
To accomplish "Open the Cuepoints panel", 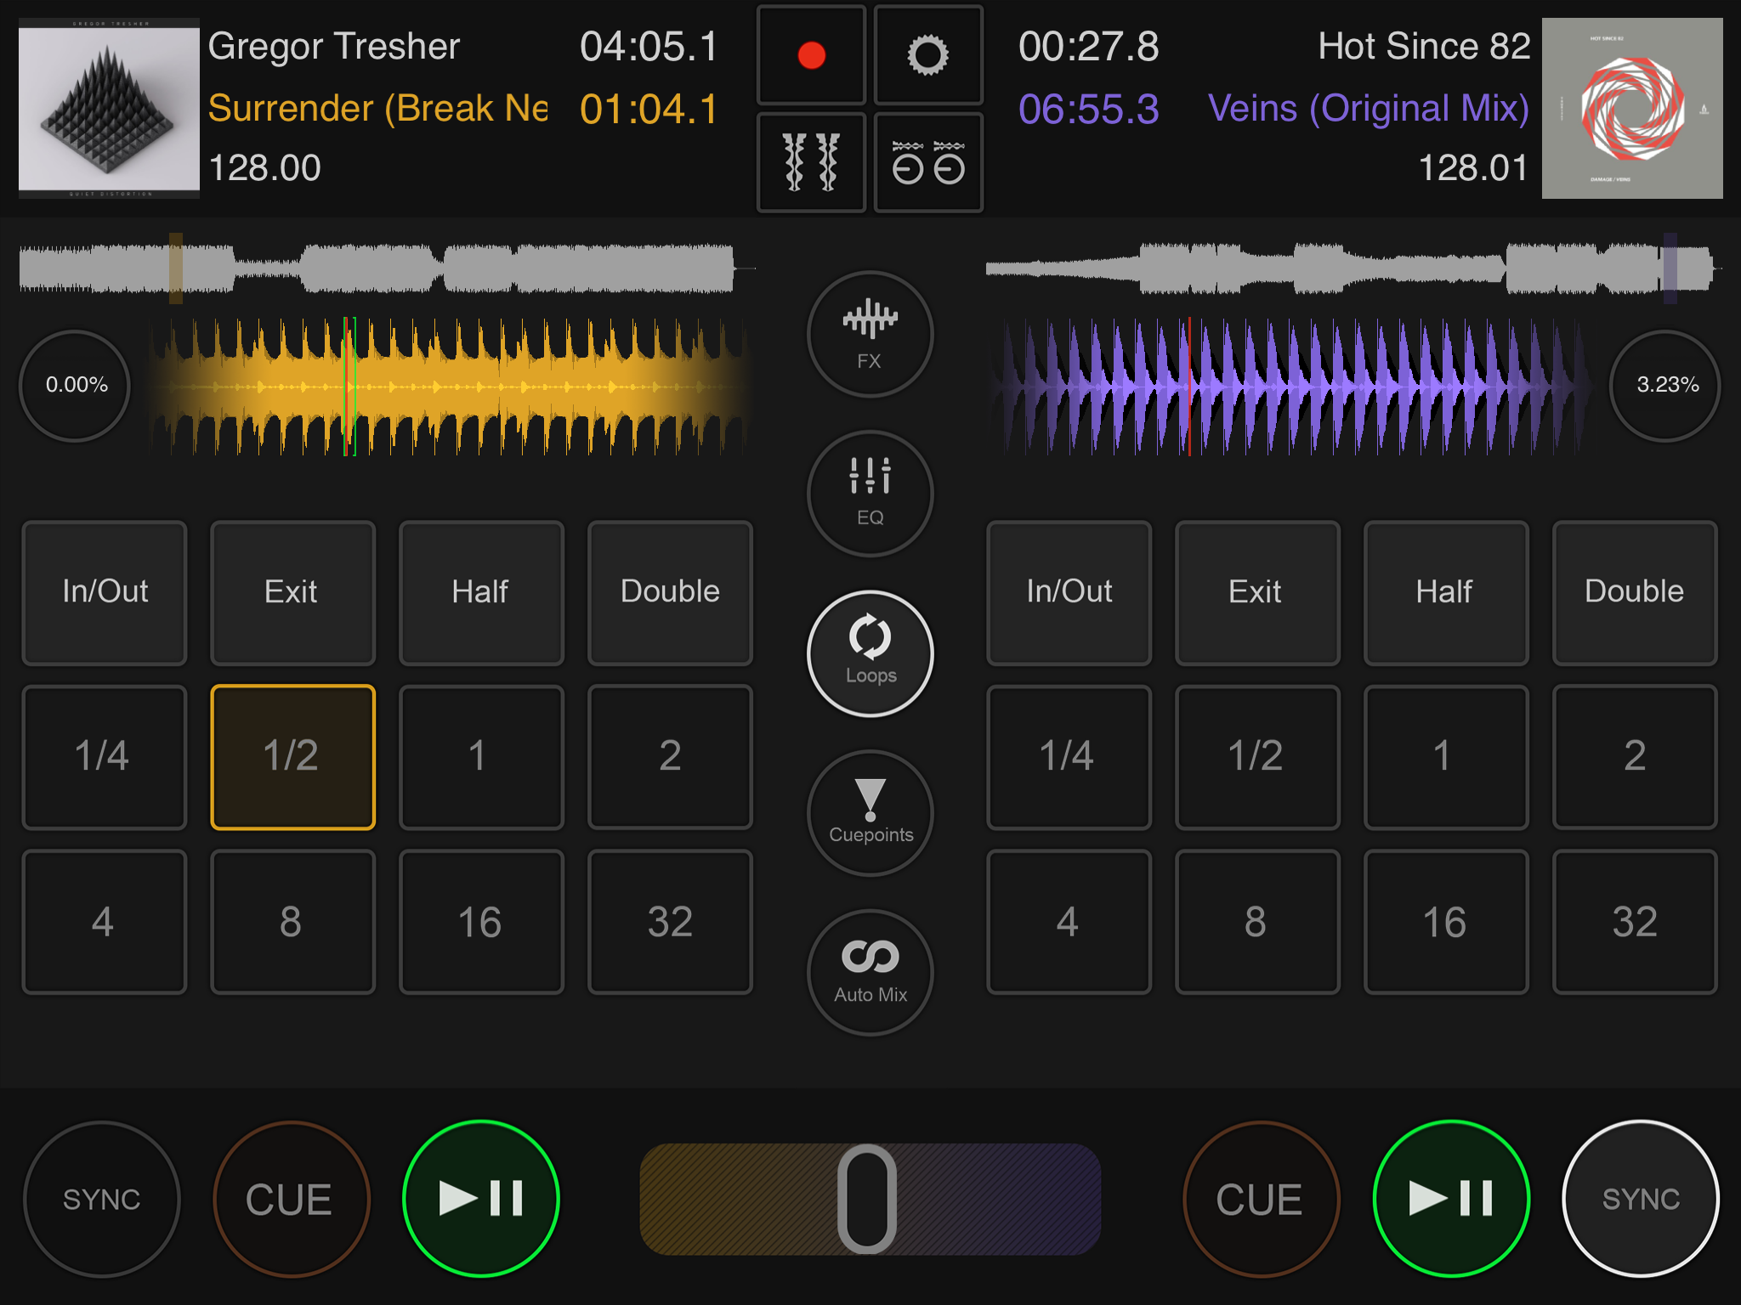I will coord(870,812).
